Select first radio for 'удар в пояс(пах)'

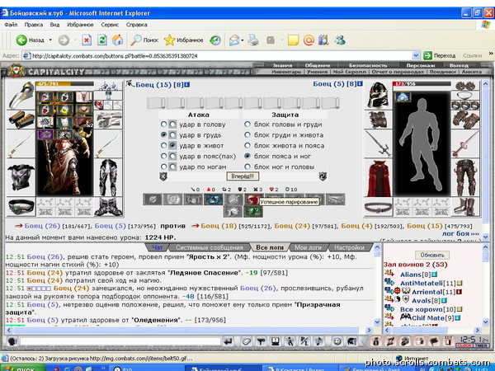163,156
